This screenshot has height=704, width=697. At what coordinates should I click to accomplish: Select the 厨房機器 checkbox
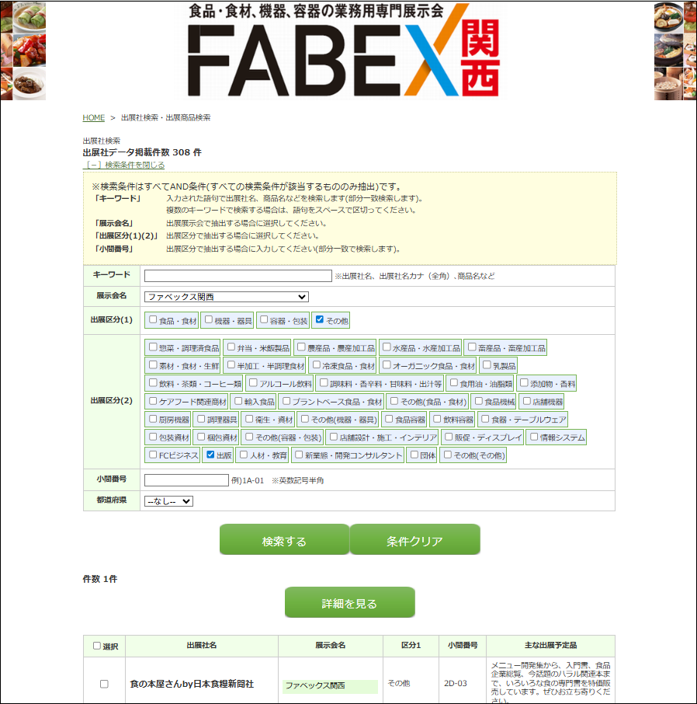[x=154, y=419]
